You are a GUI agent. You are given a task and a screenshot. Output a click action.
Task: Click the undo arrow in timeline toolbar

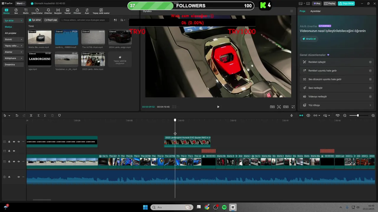pyautogui.click(x=17, y=115)
